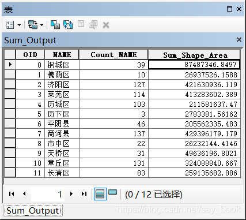This screenshot has width=246, height=220.
Task: Click the area value 205562335.483
Action: (x=194, y=124)
